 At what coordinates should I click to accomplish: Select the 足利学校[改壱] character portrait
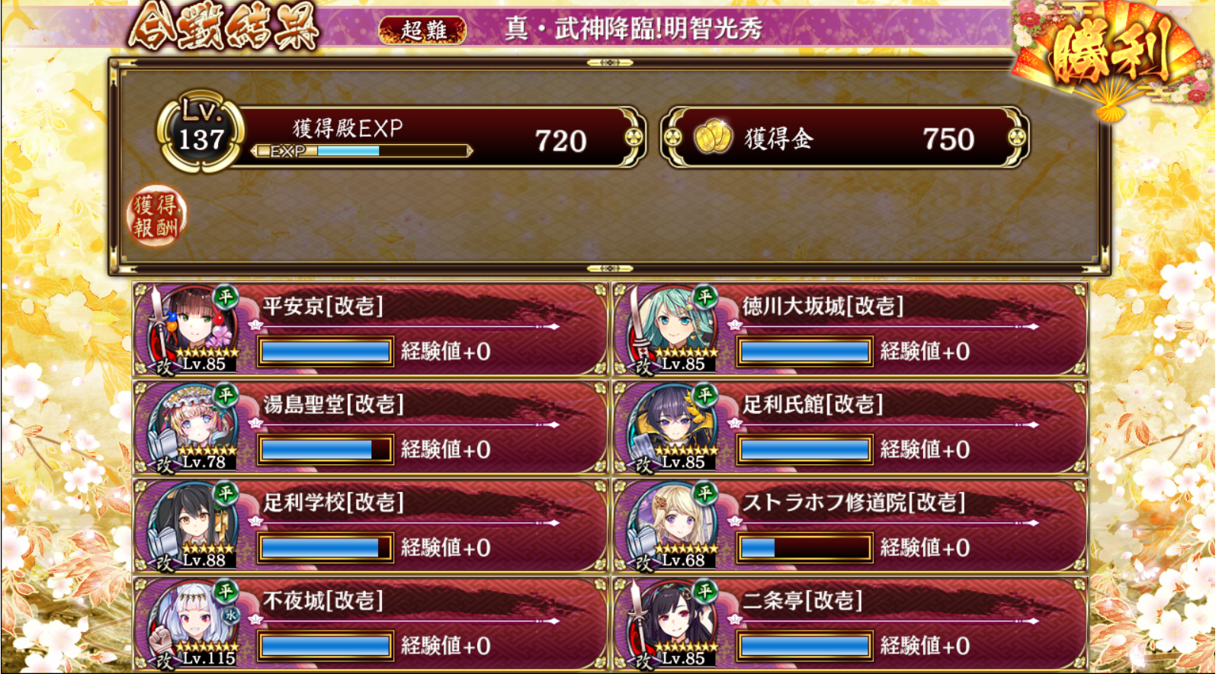194,525
